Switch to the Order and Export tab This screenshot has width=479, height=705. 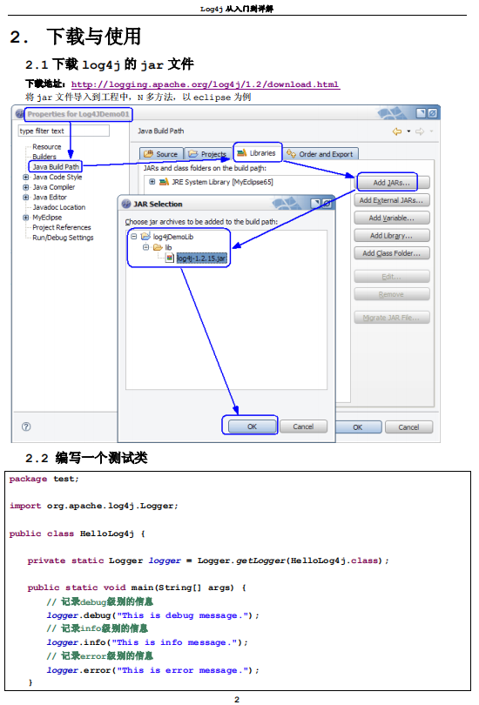[320, 154]
